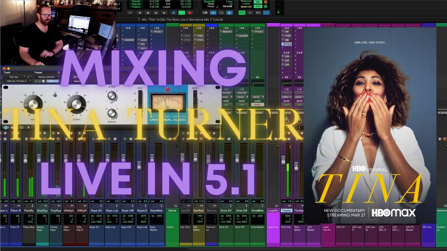Open the Altiverb 7 insert on Hrns AV
Image resolution: width=447 pixels, height=251 pixels.
pos(226,32)
